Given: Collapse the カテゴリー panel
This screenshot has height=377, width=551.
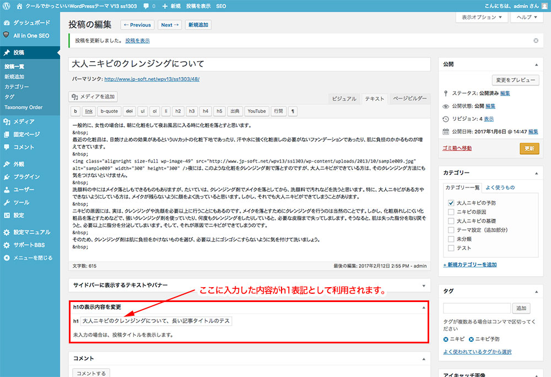Looking at the screenshot, I should 536,173.
